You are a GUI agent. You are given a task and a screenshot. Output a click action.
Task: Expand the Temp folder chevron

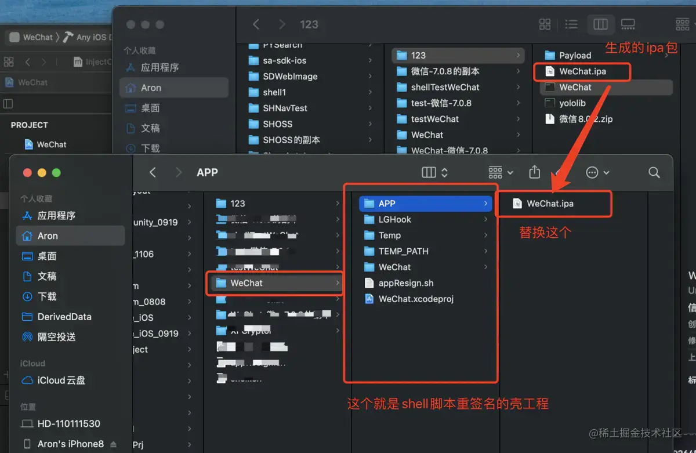pyautogui.click(x=485, y=235)
